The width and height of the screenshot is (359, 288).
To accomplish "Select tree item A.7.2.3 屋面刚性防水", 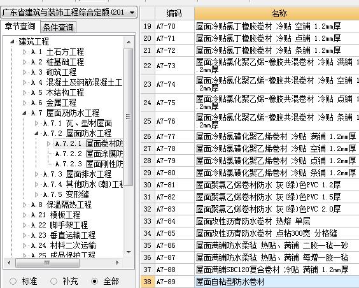I will (x=89, y=164).
